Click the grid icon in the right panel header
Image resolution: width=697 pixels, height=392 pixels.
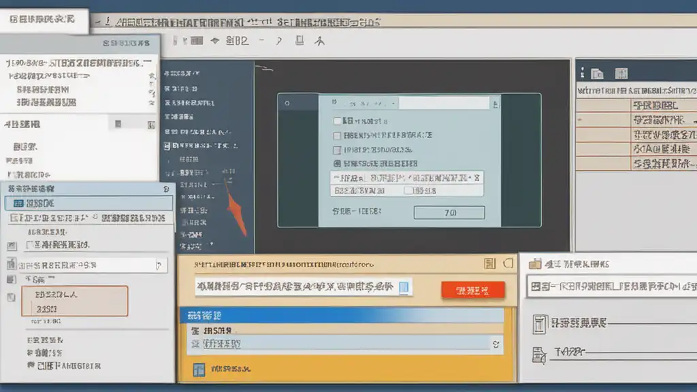click(621, 73)
